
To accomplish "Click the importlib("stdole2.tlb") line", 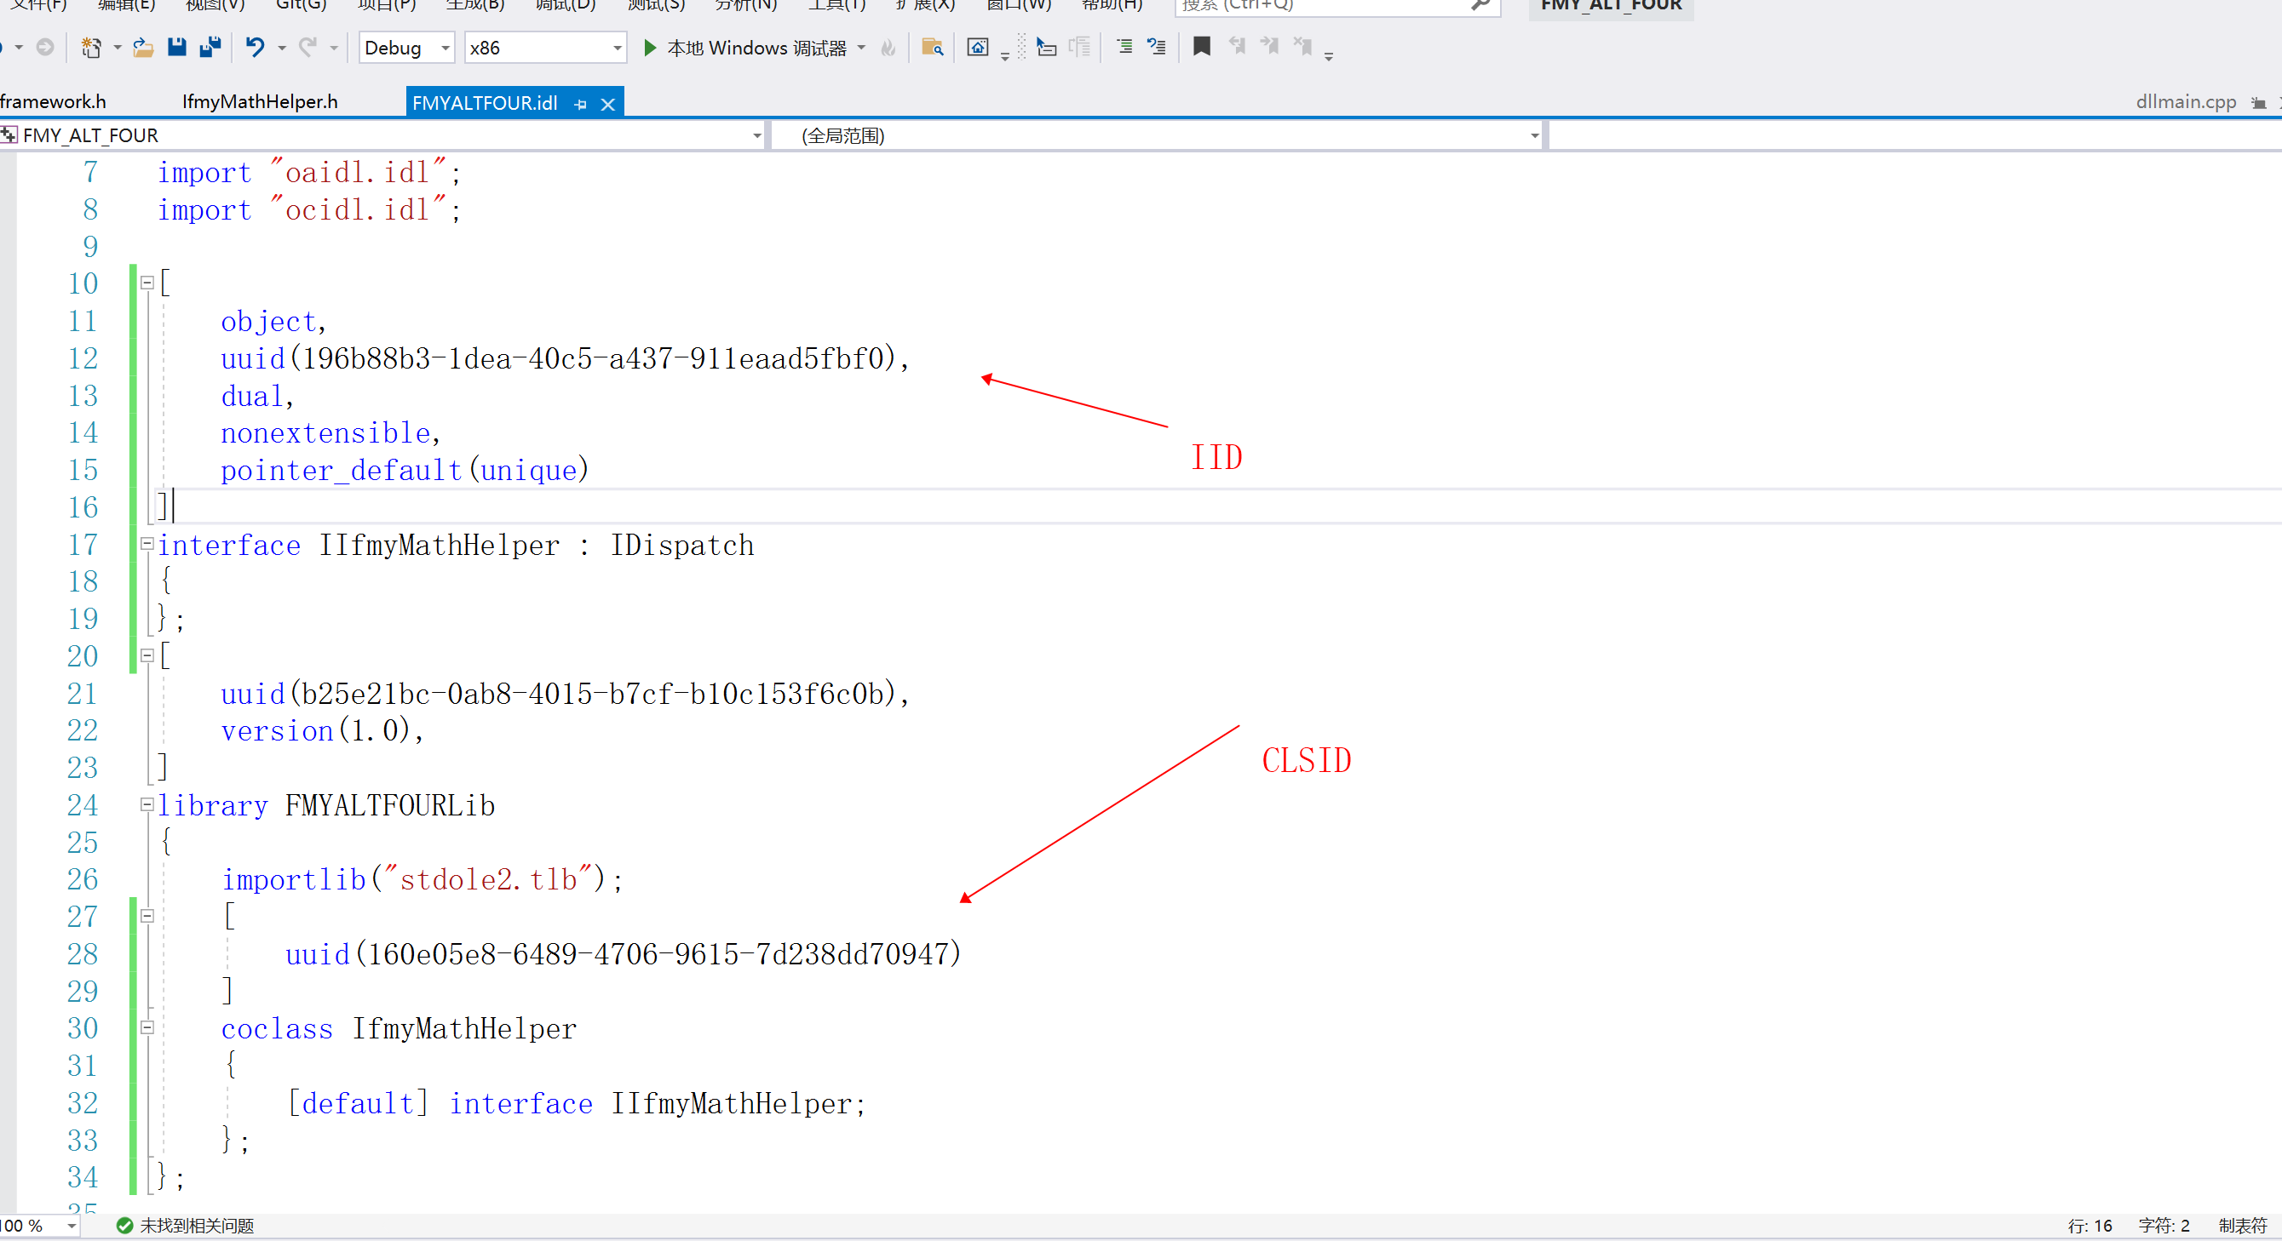I will pos(422,879).
